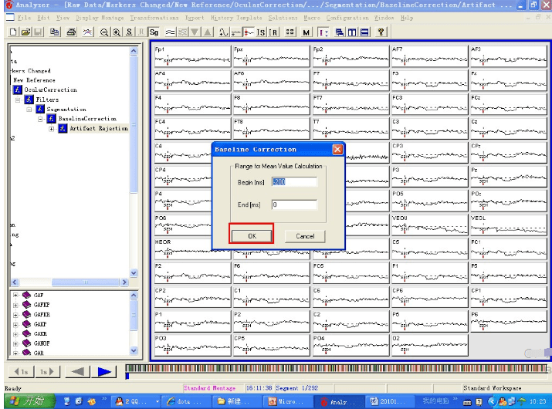552x409 pixels.
Task: Switch to the QQ taskbar item
Action: 136,401
